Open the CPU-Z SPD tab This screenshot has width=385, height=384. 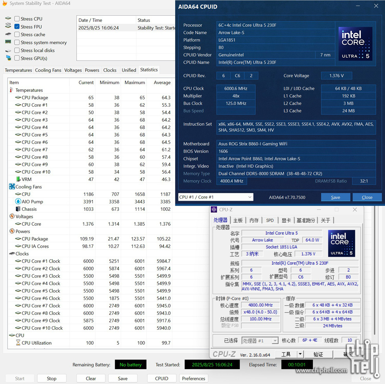270,220
